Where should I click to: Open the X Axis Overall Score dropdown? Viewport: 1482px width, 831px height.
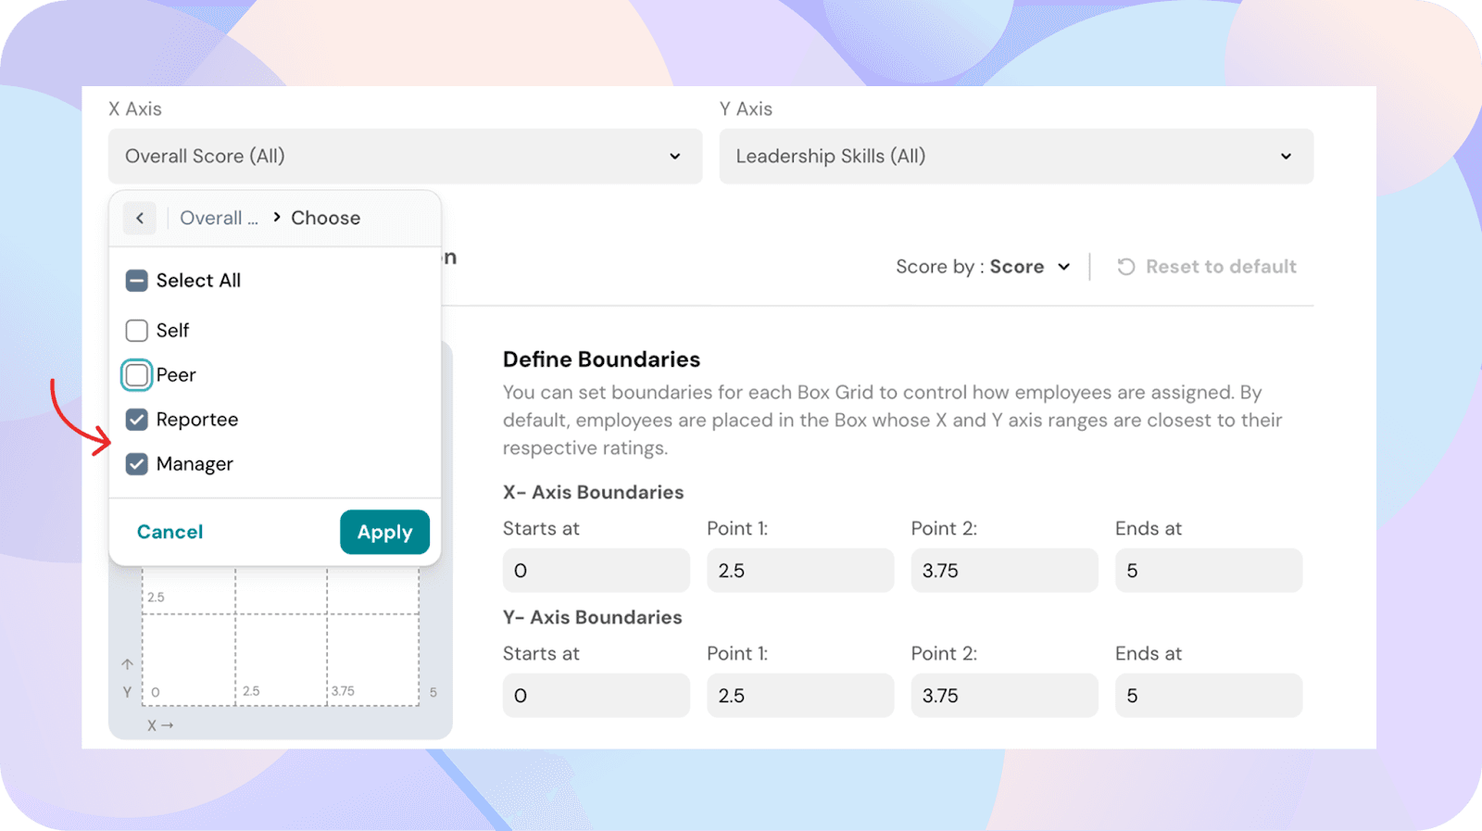405,157
